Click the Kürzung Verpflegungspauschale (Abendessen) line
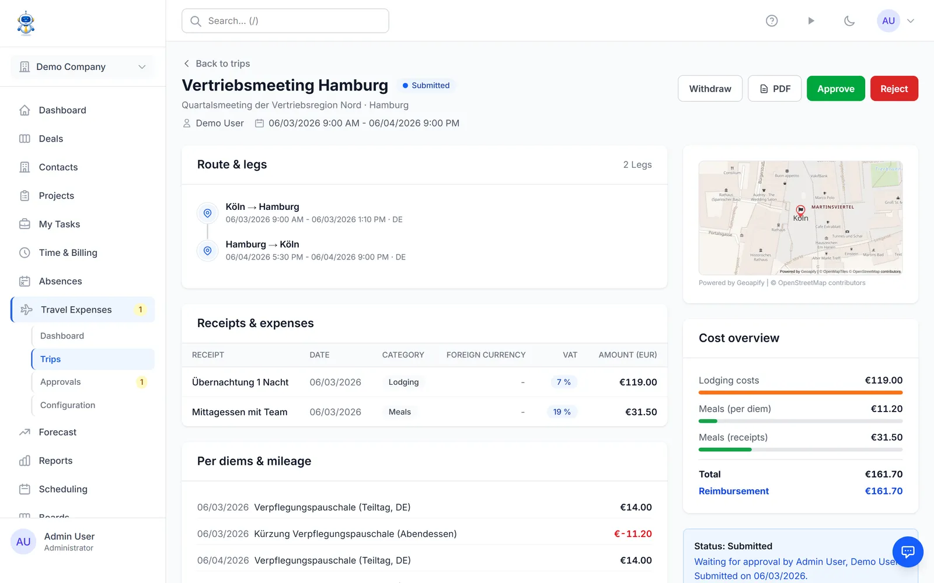This screenshot has height=583, width=934. (x=424, y=534)
